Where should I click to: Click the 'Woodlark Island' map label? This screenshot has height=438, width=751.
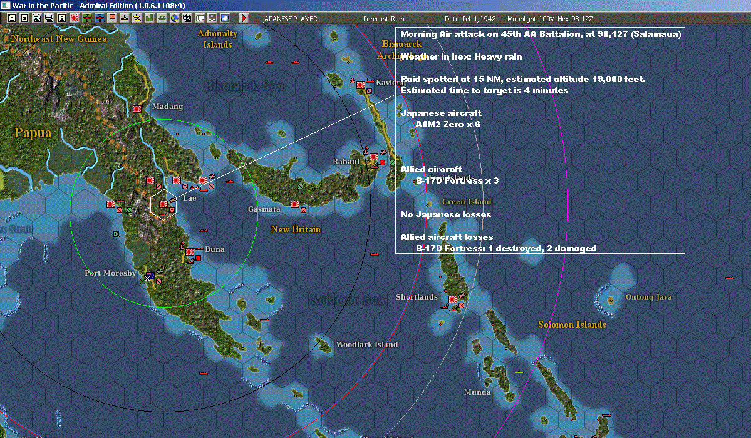point(367,344)
